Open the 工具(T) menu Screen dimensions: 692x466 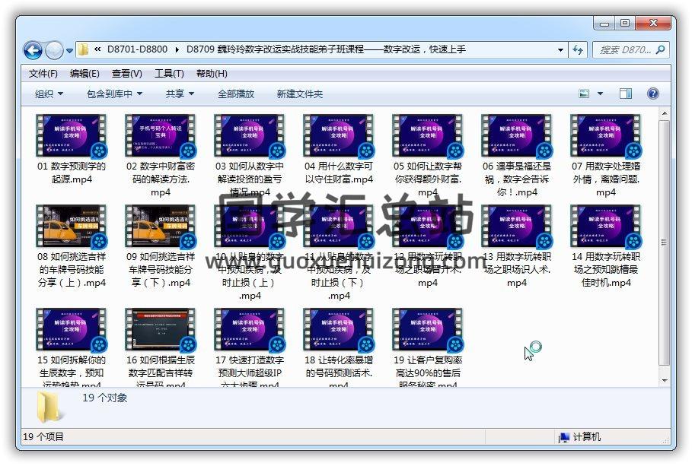click(x=169, y=74)
